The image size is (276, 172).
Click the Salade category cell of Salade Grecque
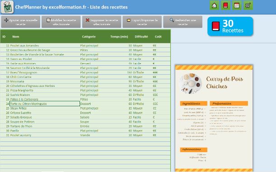[x=84, y=117]
